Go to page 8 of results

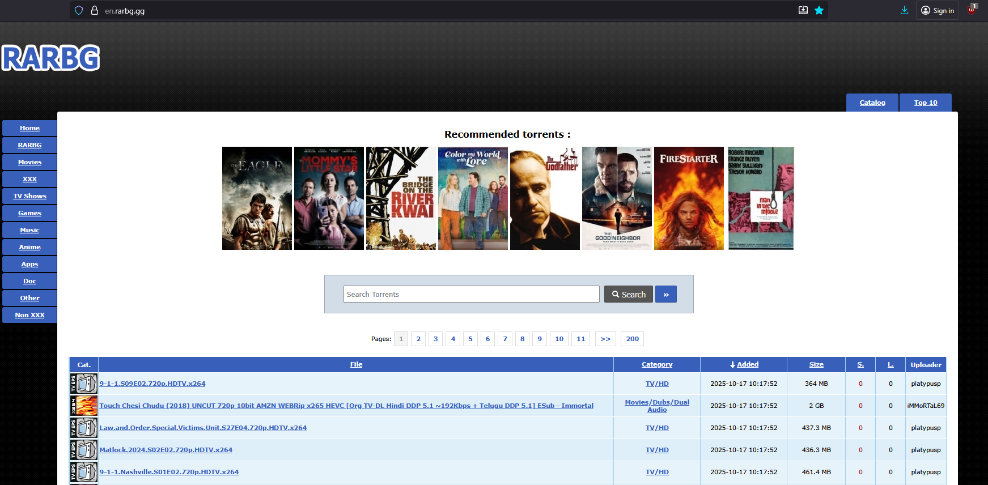click(x=522, y=339)
